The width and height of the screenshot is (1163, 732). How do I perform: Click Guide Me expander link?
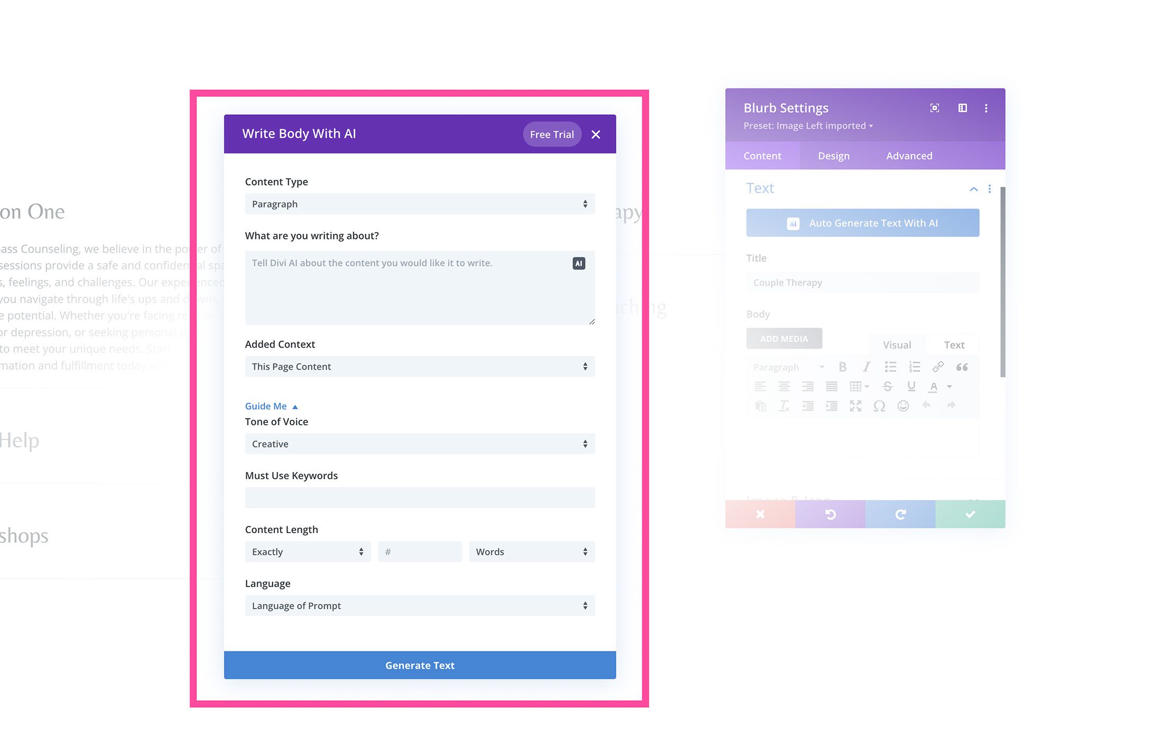pos(271,406)
